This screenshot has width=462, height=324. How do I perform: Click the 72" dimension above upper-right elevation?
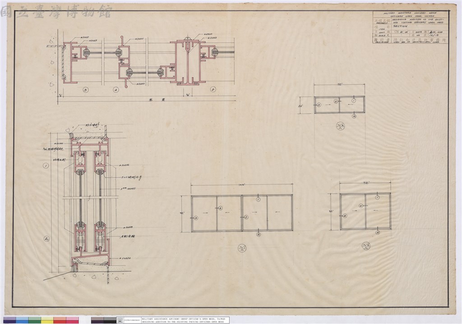pyautogui.click(x=339, y=85)
